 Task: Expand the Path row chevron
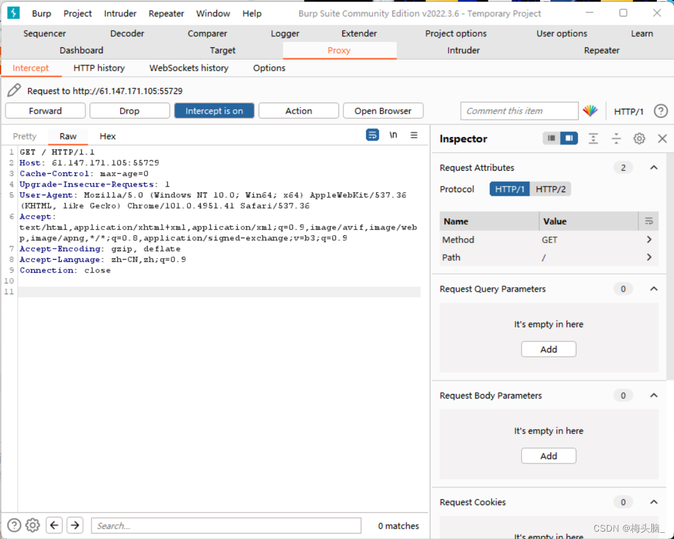pyautogui.click(x=649, y=257)
